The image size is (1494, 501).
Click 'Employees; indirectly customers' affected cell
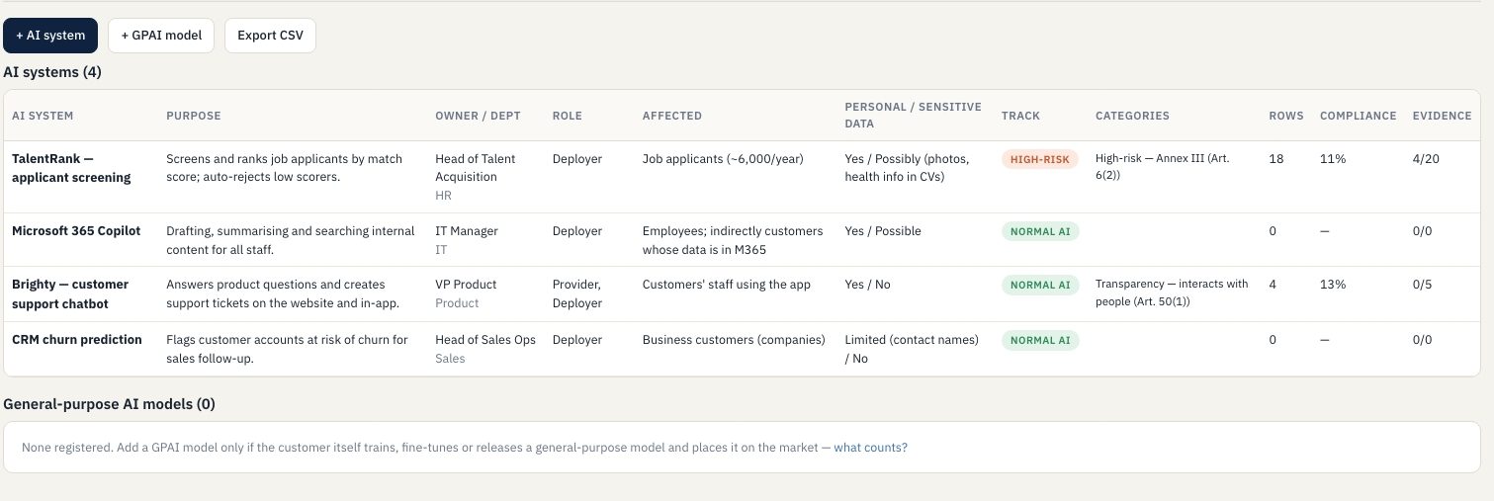pos(733,240)
